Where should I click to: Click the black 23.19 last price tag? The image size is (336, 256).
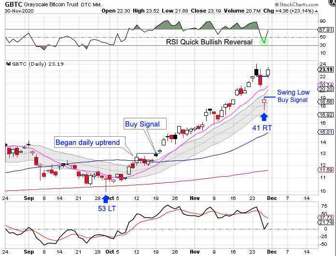click(x=326, y=70)
